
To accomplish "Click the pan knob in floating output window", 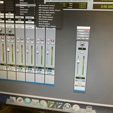I will [82, 44].
